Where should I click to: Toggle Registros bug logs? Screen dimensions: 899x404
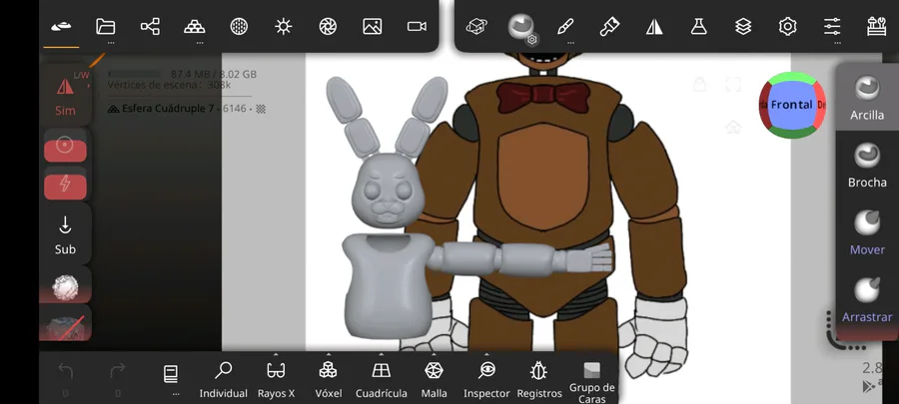pyautogui.click(x=539, y=380)
